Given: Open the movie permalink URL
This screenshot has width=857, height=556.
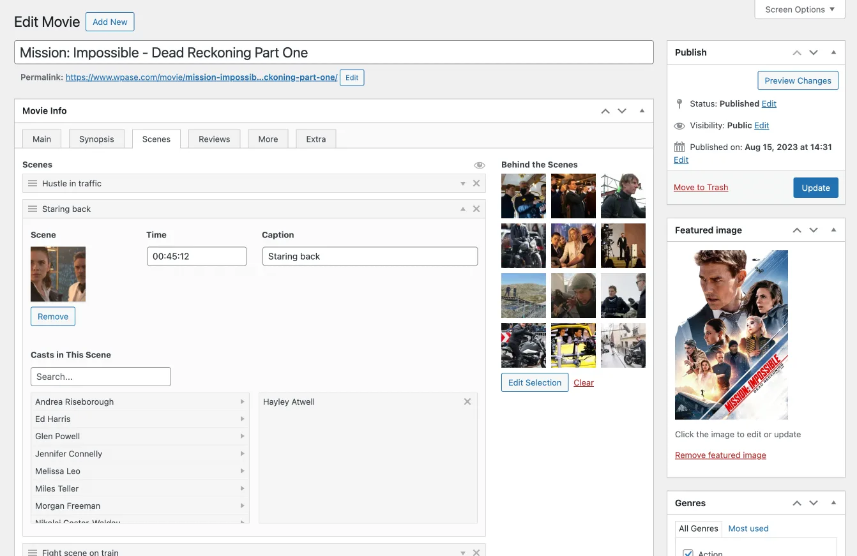Looking at the screenshot, I should tap(201, 77).
